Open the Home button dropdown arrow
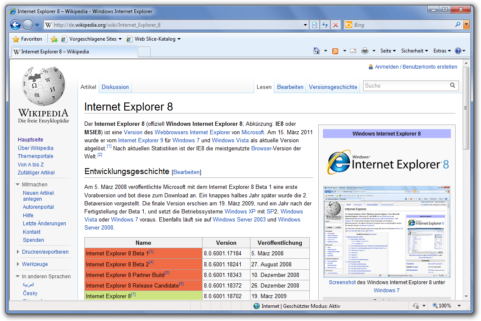The image size is (481, 321). pyautogui.click(x=325, y=51)
